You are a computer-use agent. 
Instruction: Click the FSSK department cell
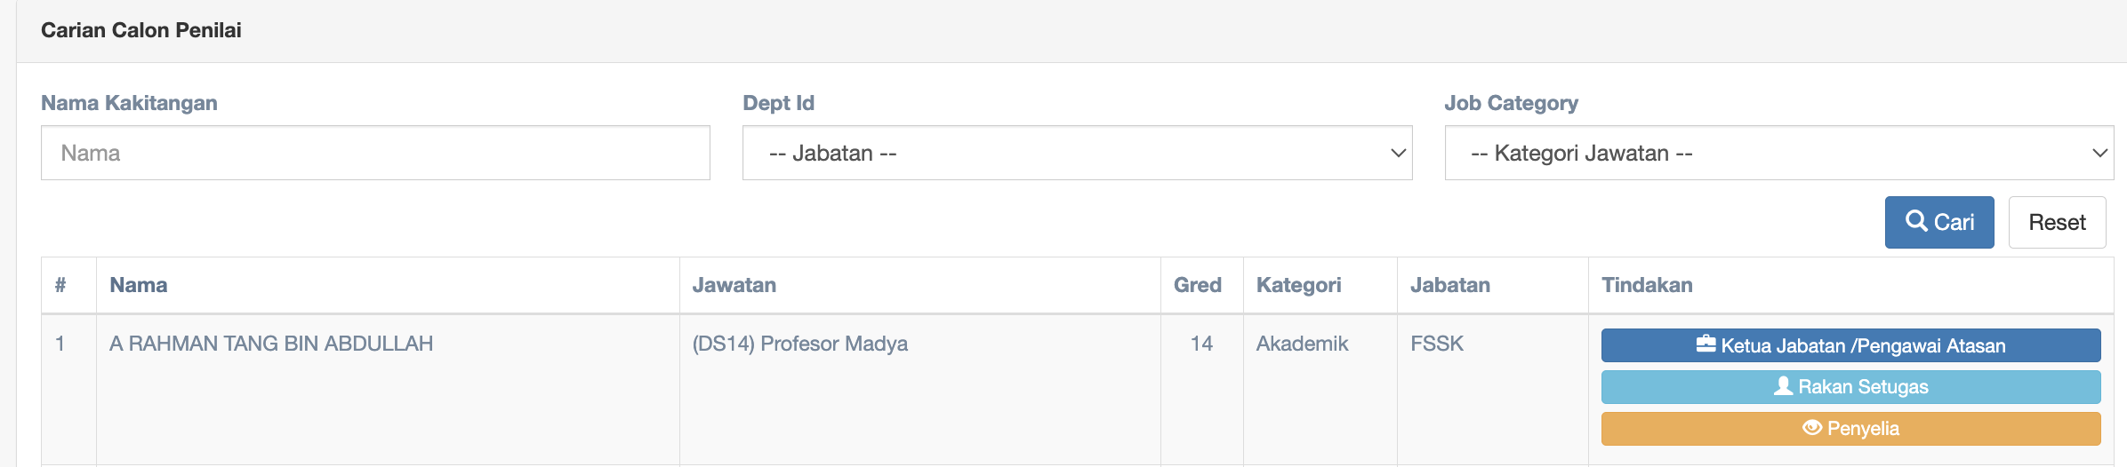coord(1437,344)
